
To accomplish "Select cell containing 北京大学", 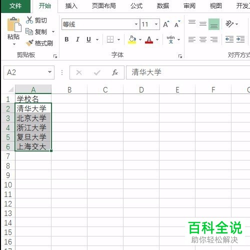I will (x=33, y=118).
